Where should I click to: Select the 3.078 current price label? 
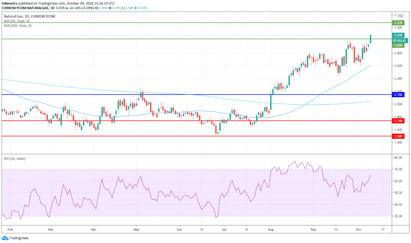click(398, 35)
